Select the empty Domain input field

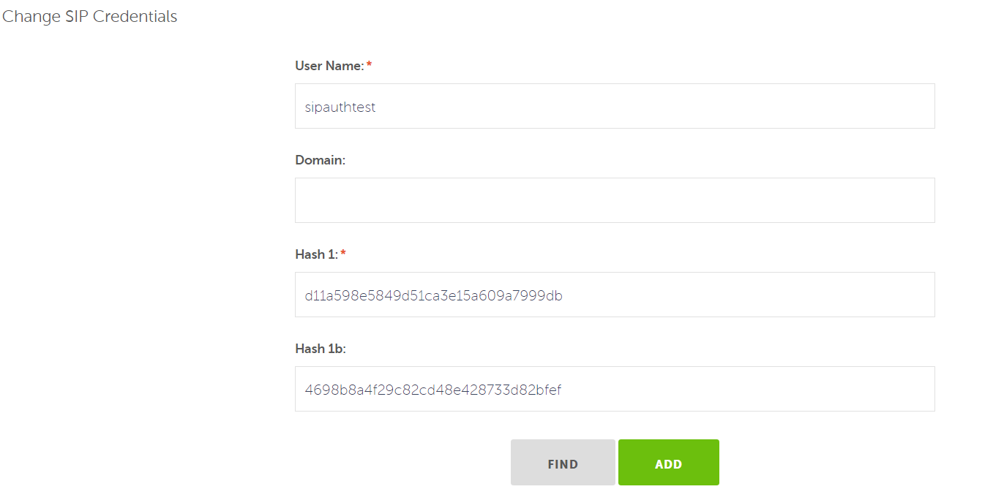click(x=615, y=200)
